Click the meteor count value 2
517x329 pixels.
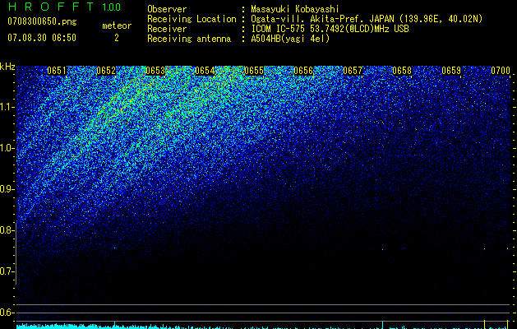coord(117,38)
